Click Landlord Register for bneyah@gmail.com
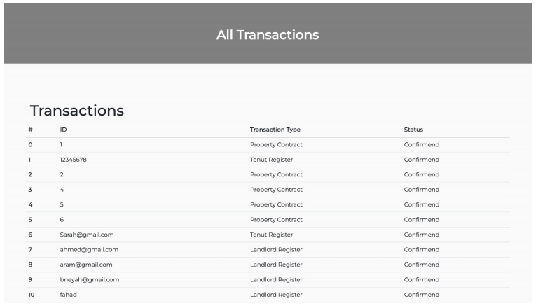Screen dimensions: 538x308 tap(276, 280)
